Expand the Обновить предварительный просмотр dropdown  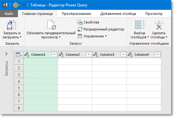[60, 37]
